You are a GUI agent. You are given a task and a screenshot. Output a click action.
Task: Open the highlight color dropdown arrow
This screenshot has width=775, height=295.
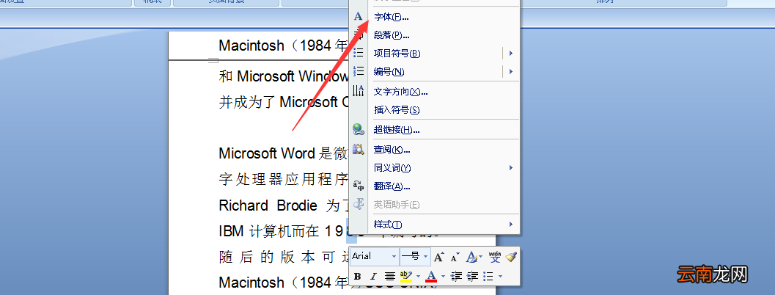click(418, 276)
